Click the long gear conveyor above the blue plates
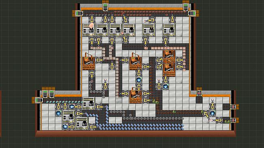The height and width of the screenshot is (148, 264). [x=152, y=118]
